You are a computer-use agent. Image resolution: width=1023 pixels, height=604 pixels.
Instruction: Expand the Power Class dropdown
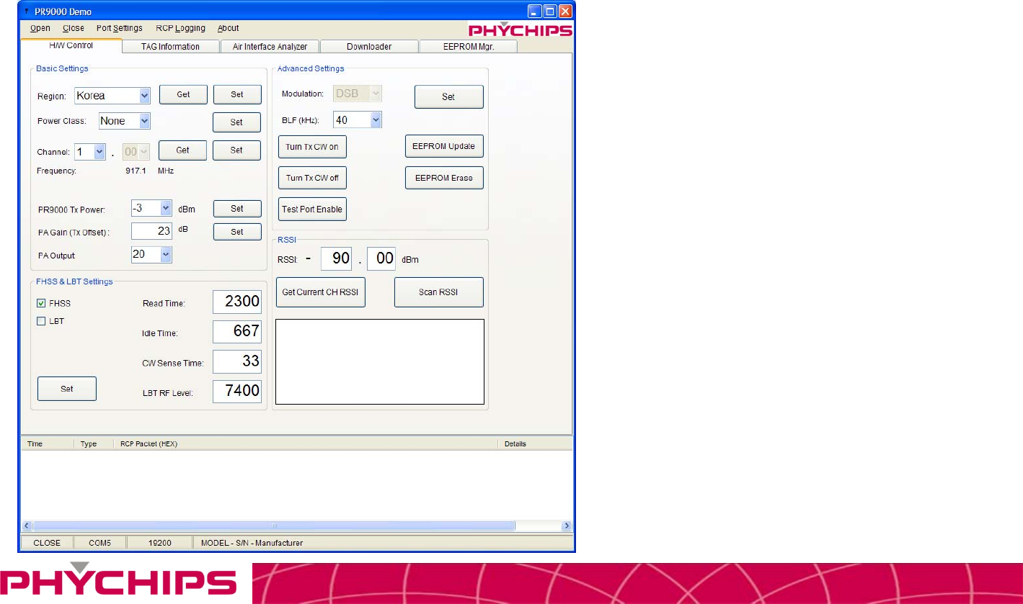click(x=144, y=121)
